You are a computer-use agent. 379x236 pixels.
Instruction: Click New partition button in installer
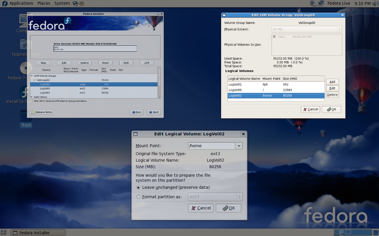pos(43,63)
